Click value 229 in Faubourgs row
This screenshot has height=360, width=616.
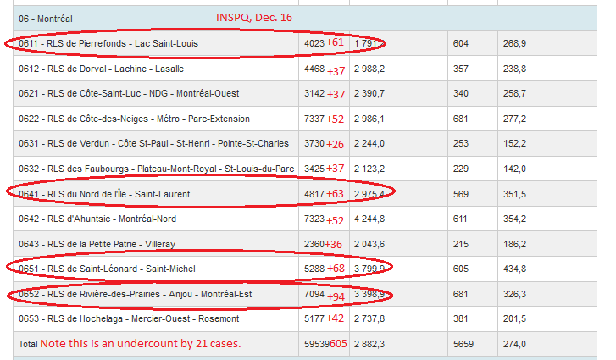point(461,169)
